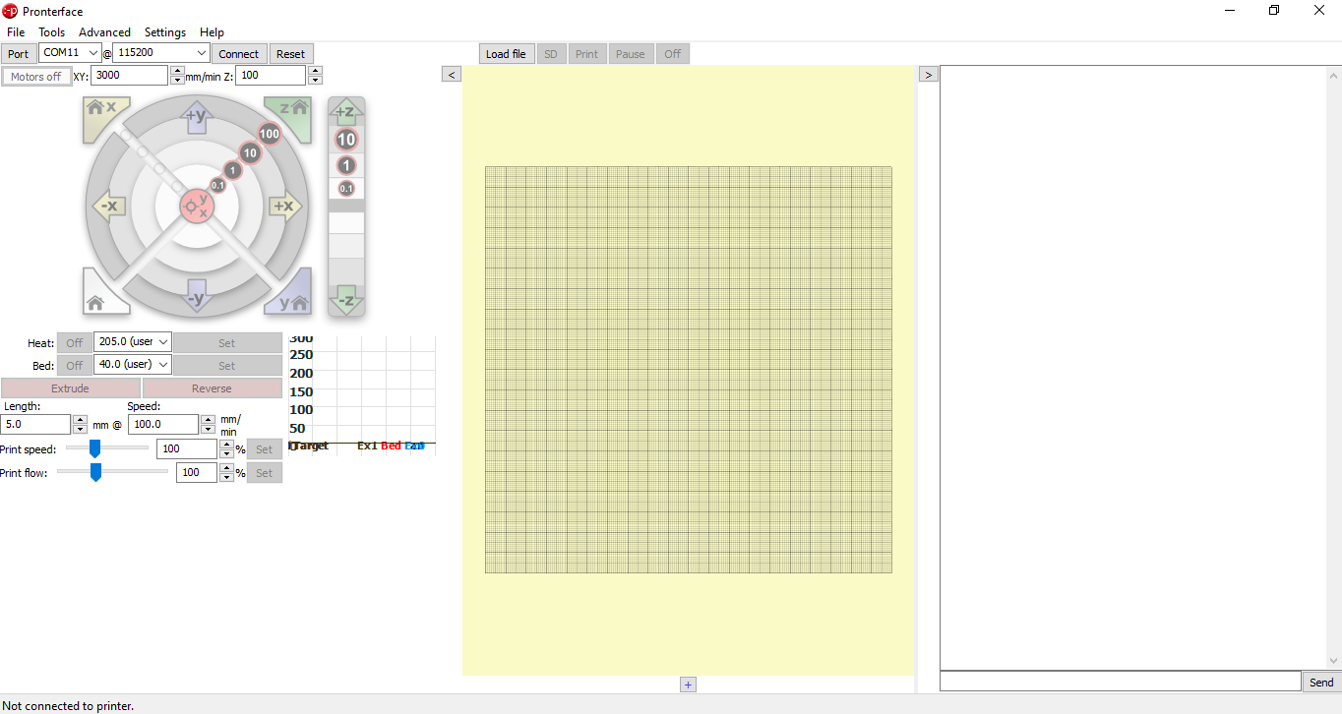
Task: Choose the 0.1 mm Z step
Action: point(346,188)
